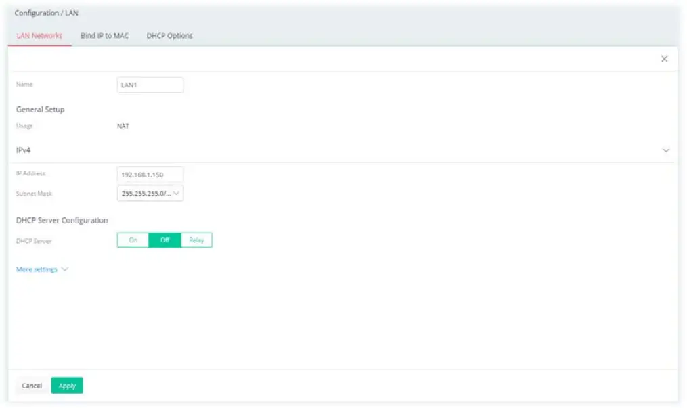Expand the More settings link
The height and width of the screenshot is (408, 687).
(x=42, y=269)
